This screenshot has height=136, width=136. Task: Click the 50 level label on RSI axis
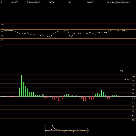point(2,36)
